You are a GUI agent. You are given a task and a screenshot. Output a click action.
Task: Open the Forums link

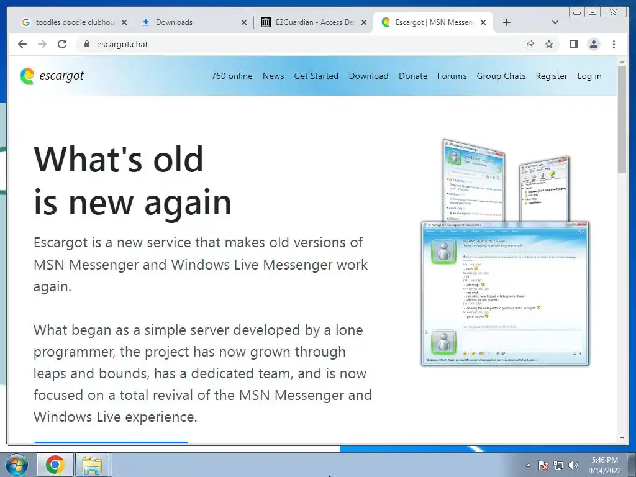point(452,76)
